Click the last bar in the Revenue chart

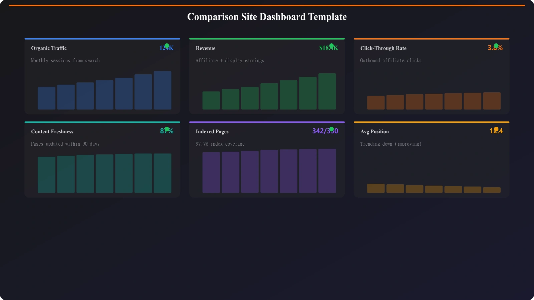pyautogui.click(x=327, y=92)
